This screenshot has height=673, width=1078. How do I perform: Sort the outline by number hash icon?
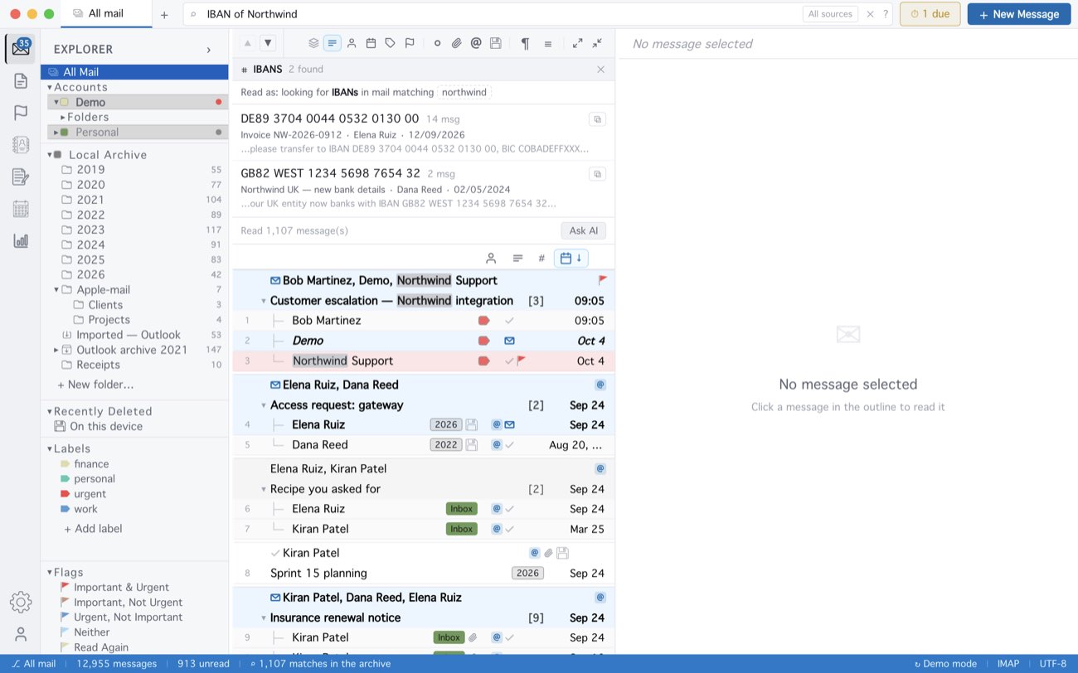coord(541,258)
